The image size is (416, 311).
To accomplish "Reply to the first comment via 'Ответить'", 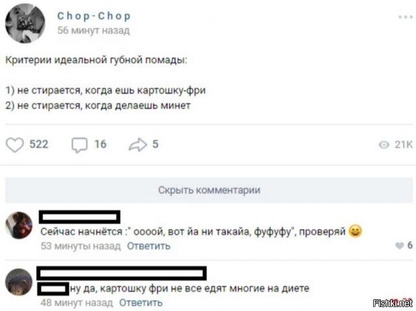I will [149, 246].
